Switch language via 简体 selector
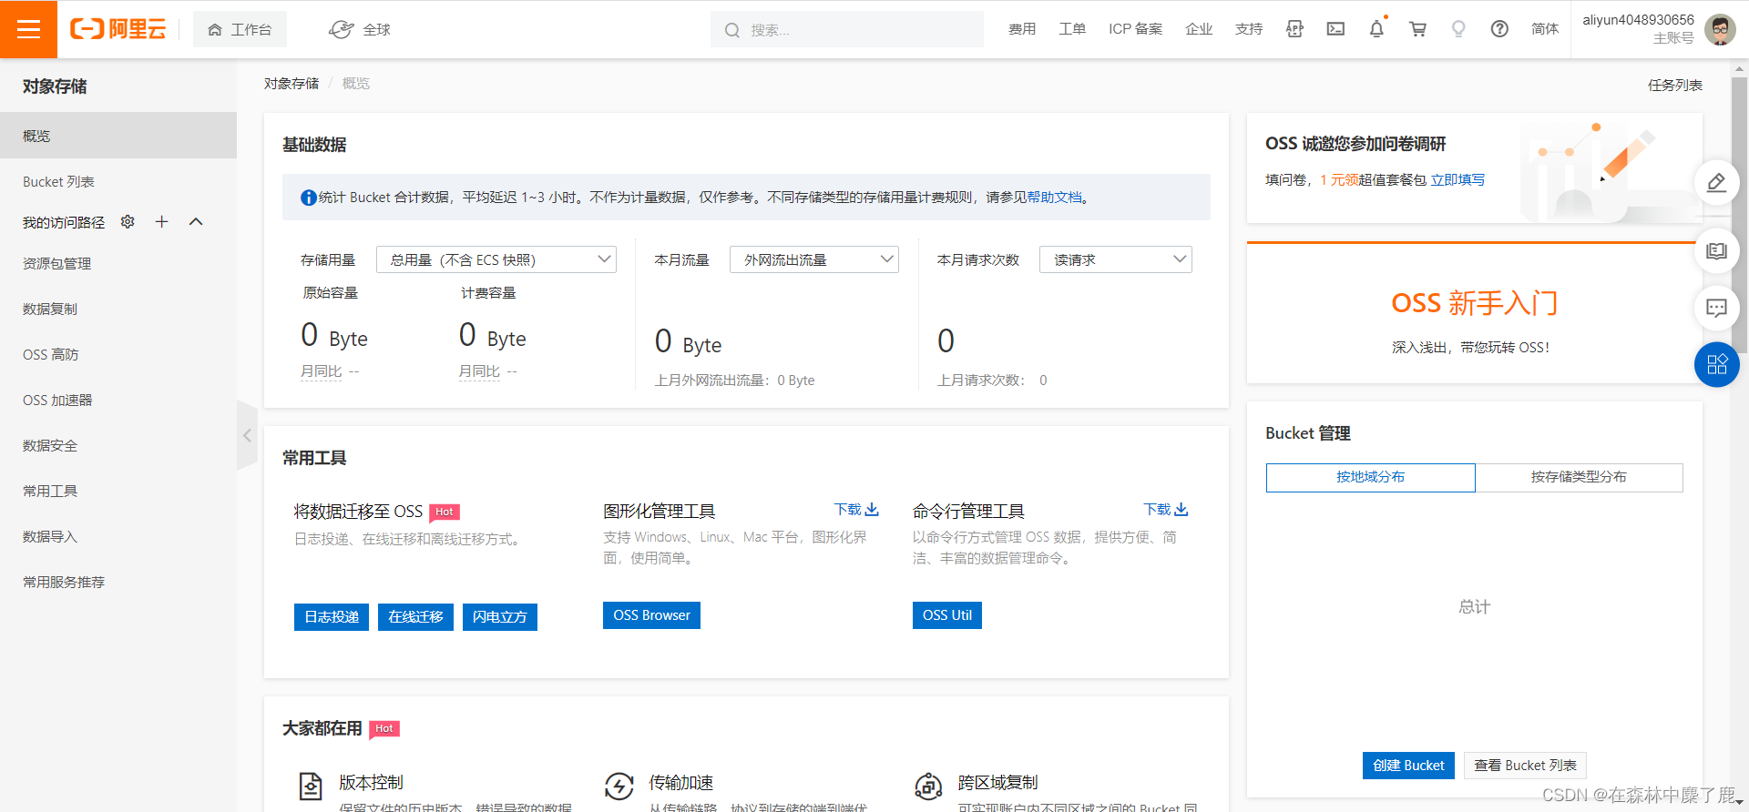Viewport: 1749px width, 812px height. pyautogui.click(x=1545, y=29)
